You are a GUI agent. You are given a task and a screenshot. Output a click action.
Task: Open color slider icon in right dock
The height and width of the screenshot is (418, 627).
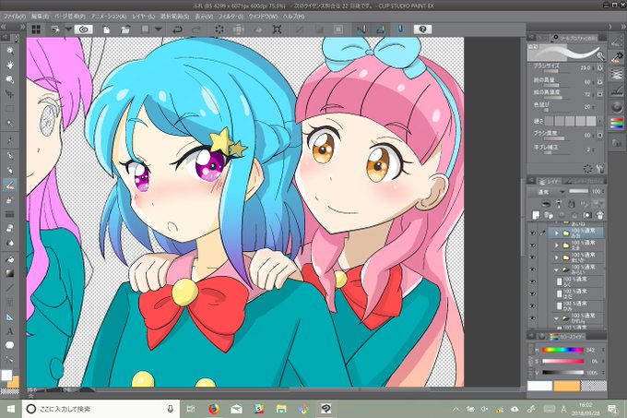pos(617,124)
